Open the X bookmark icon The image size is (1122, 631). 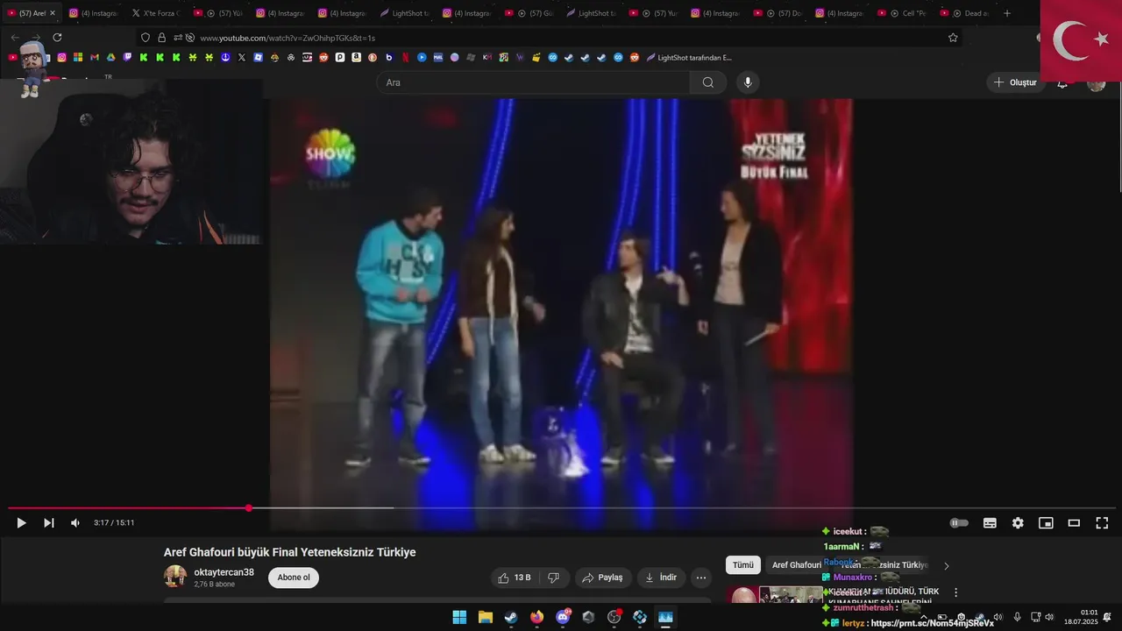tap(242, 57)
